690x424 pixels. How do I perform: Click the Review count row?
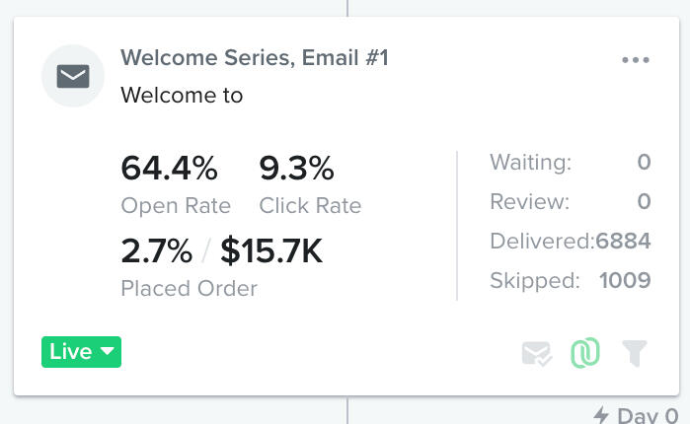[x=570, y=202]
